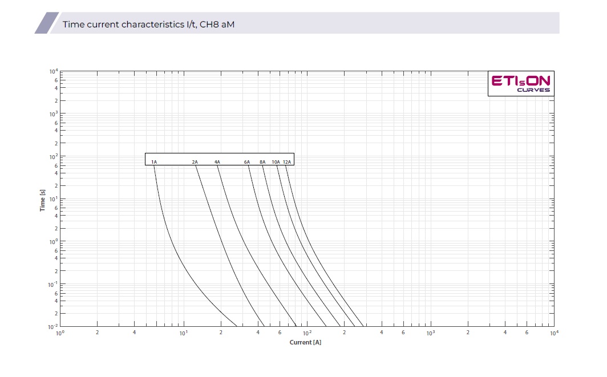The height and width of the screenshot is (377, 607).
Task: Click the 10⁻¹ tick label on the time axis
Action: coord(53,285)
